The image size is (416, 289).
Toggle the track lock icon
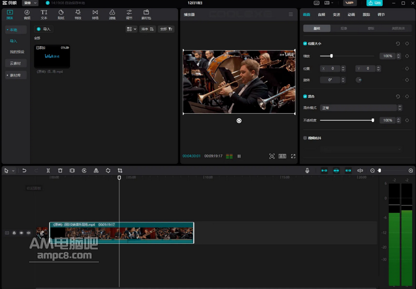point(14,233)
